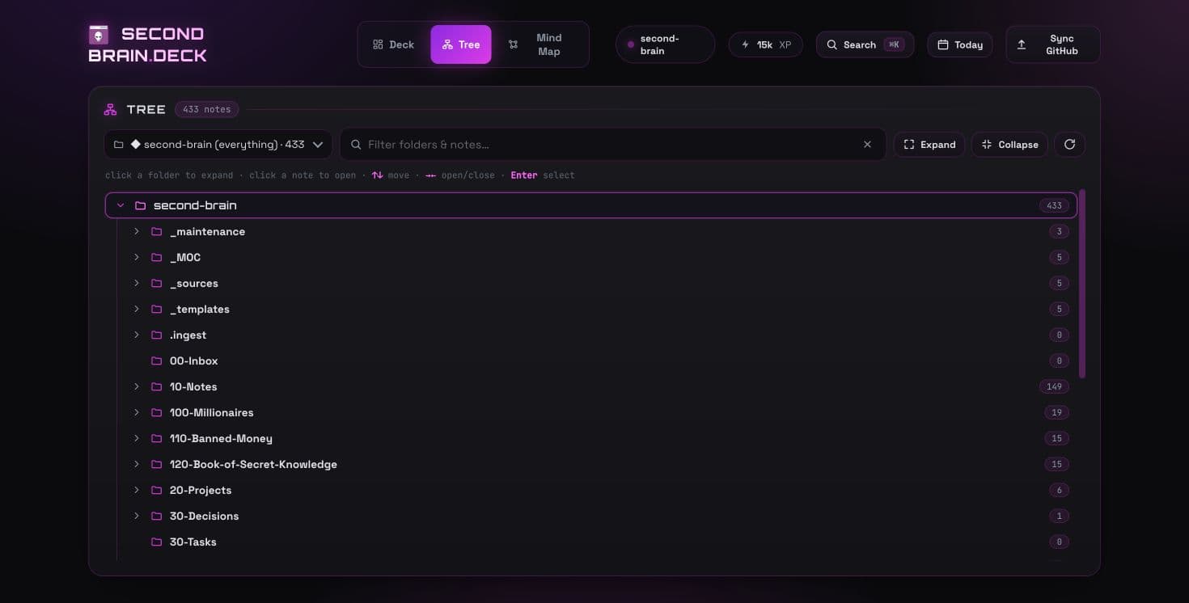This screenshot has height=603, width=1189.
Task: Click the _templates folder icon
Action: pos(157,309)
